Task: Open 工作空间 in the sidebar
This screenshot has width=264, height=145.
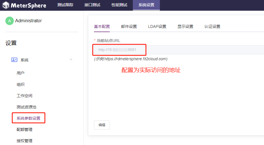Action: [x=24, y=96]
